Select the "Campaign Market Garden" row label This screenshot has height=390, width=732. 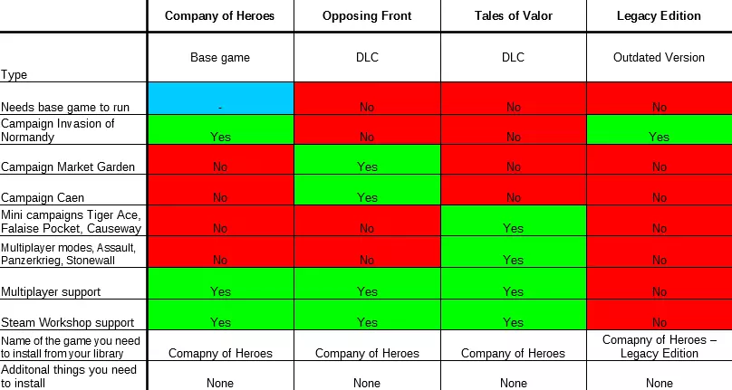(68, 166)
